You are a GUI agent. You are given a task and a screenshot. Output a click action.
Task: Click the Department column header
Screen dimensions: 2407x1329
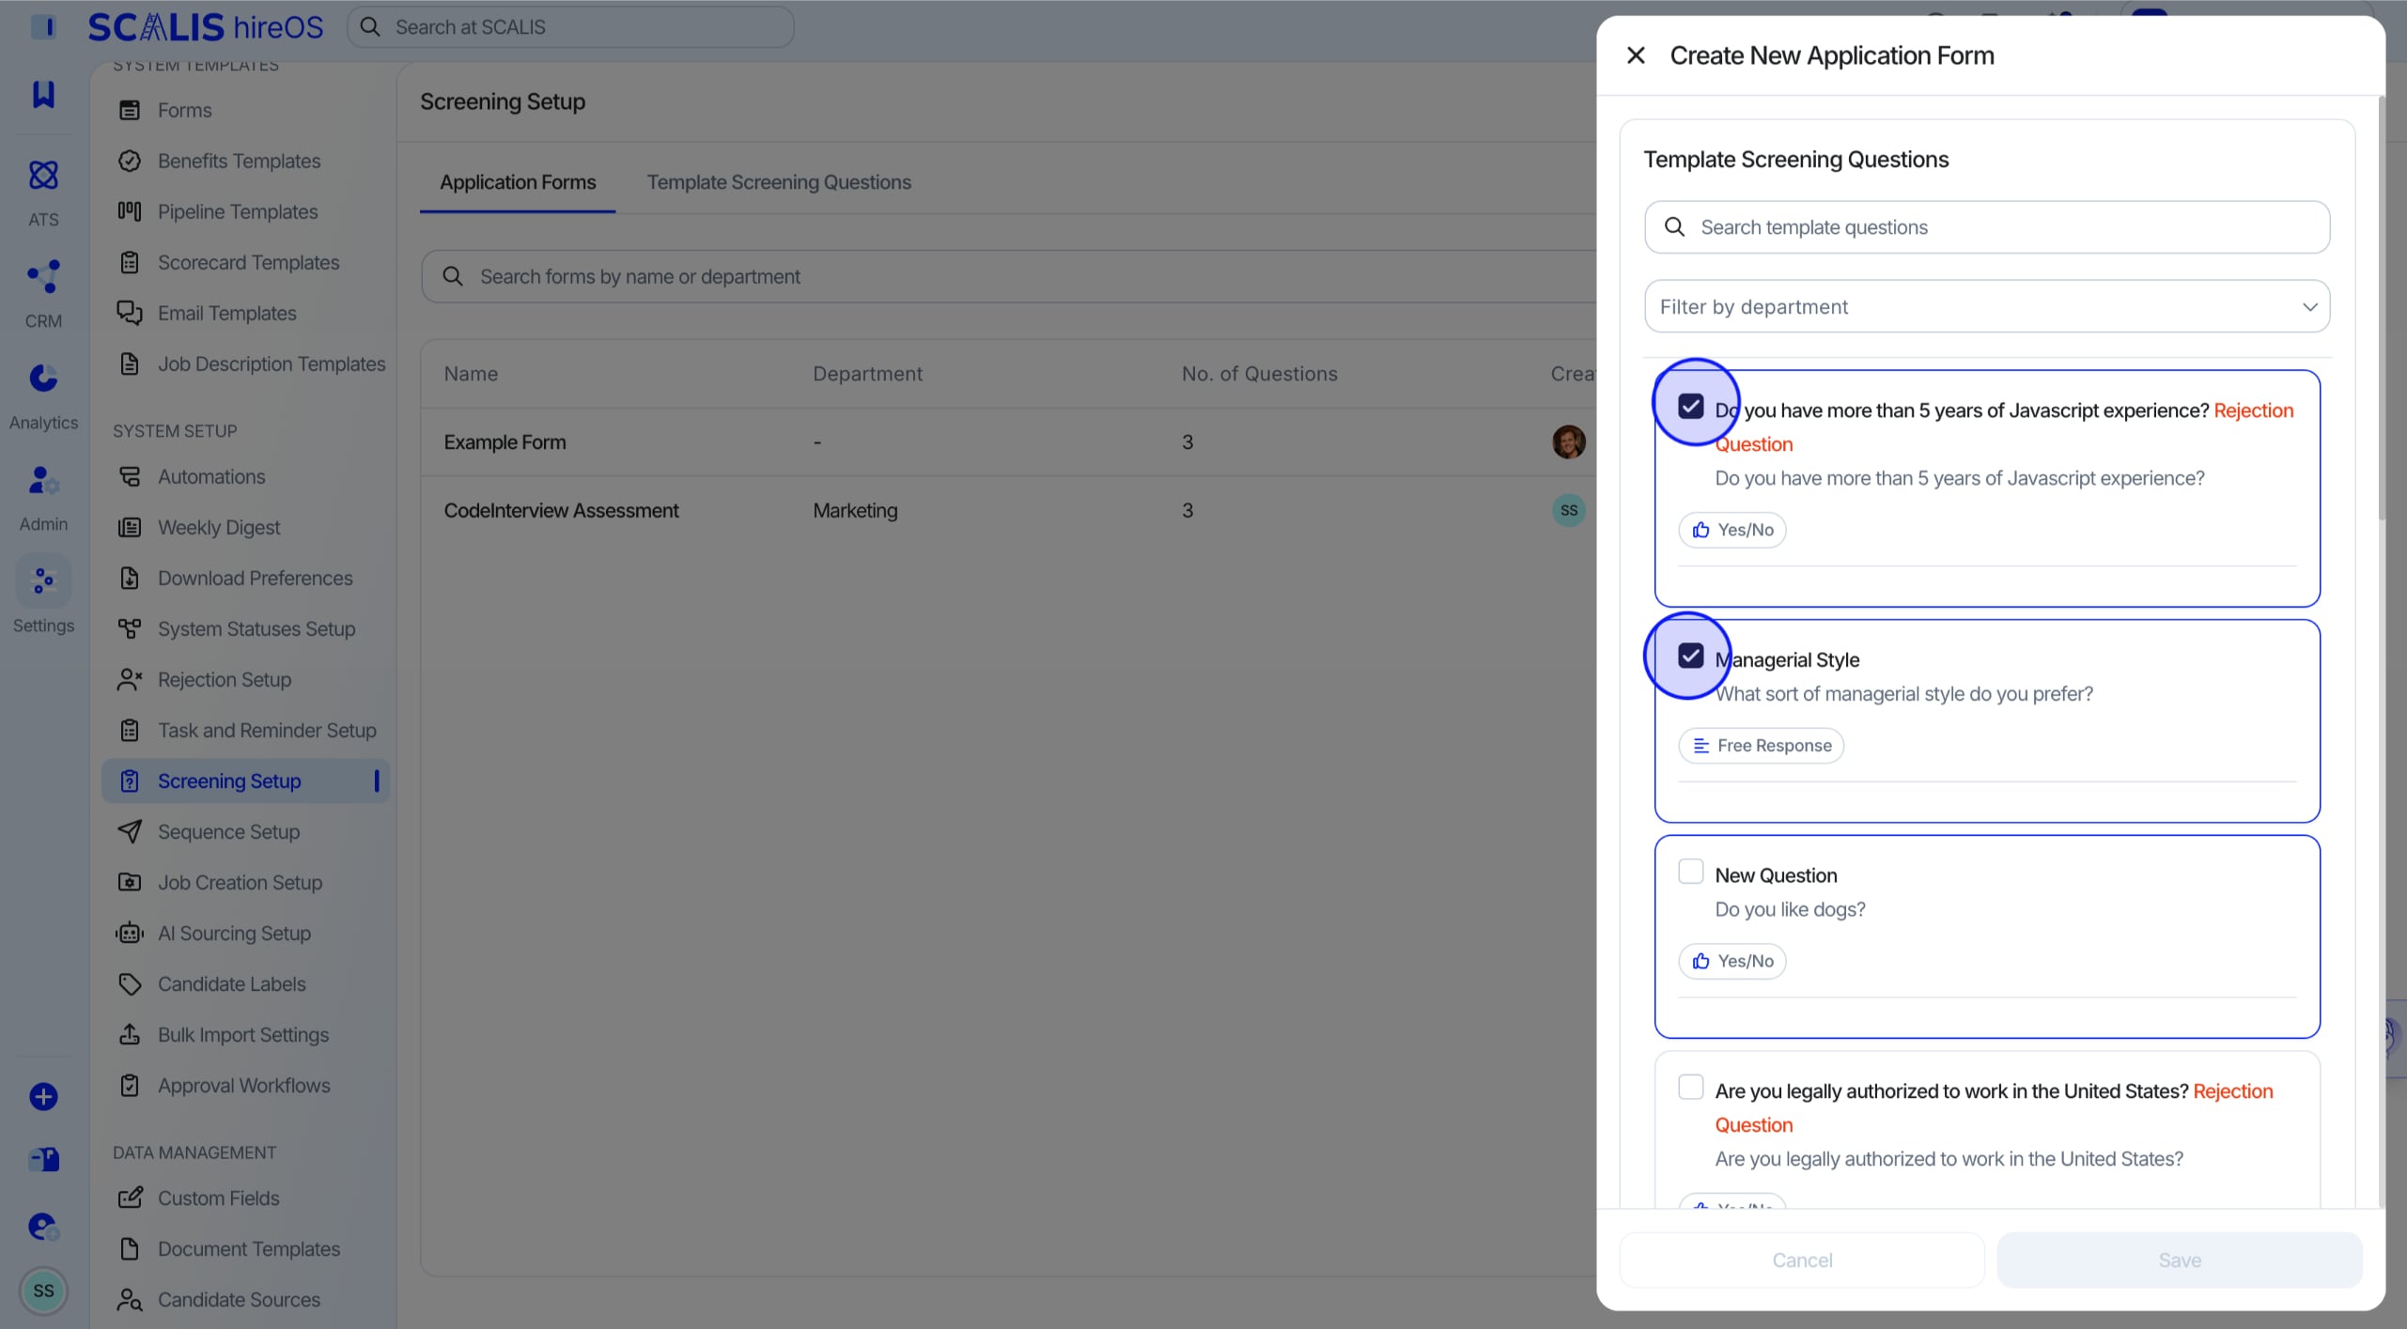tap(867, 374)
